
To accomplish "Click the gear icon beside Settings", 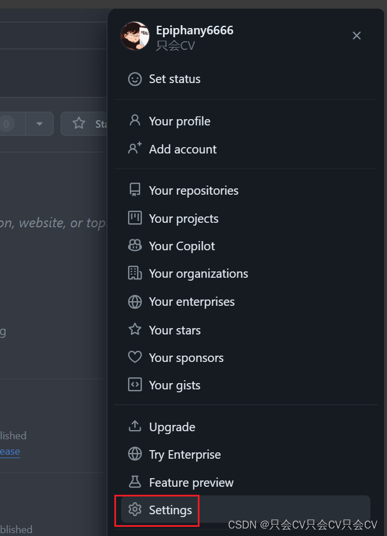I will pos(135,509).
